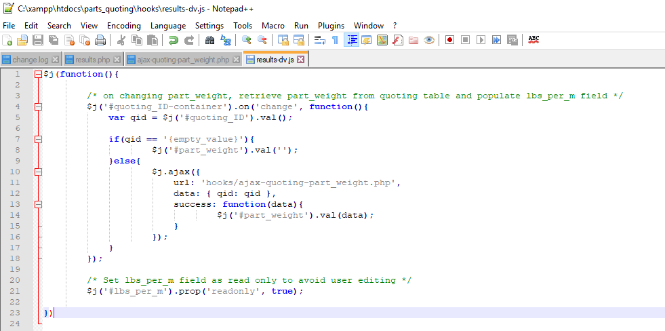Open the ? help menu
665x331 pixels.
(395, 26)
